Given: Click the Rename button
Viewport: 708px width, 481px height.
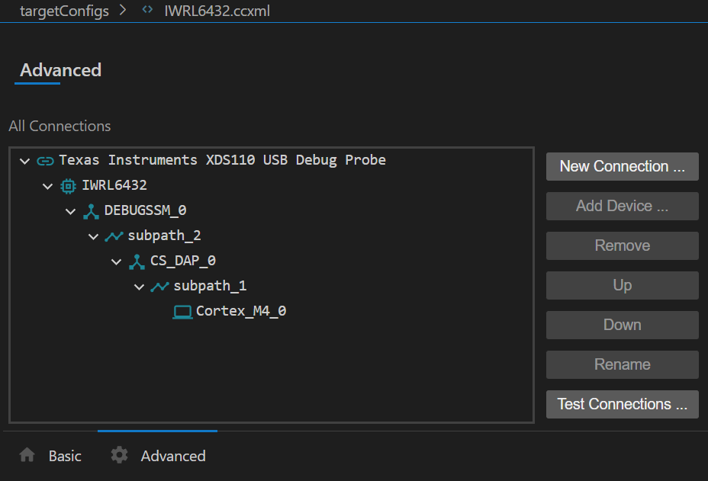Looking at the screenshot, I should (x=623, y=365).
